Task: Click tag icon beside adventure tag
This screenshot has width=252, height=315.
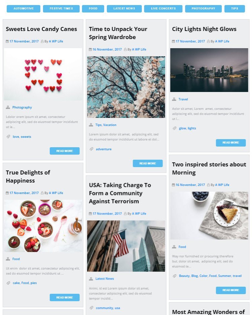Action: [91, 149]
